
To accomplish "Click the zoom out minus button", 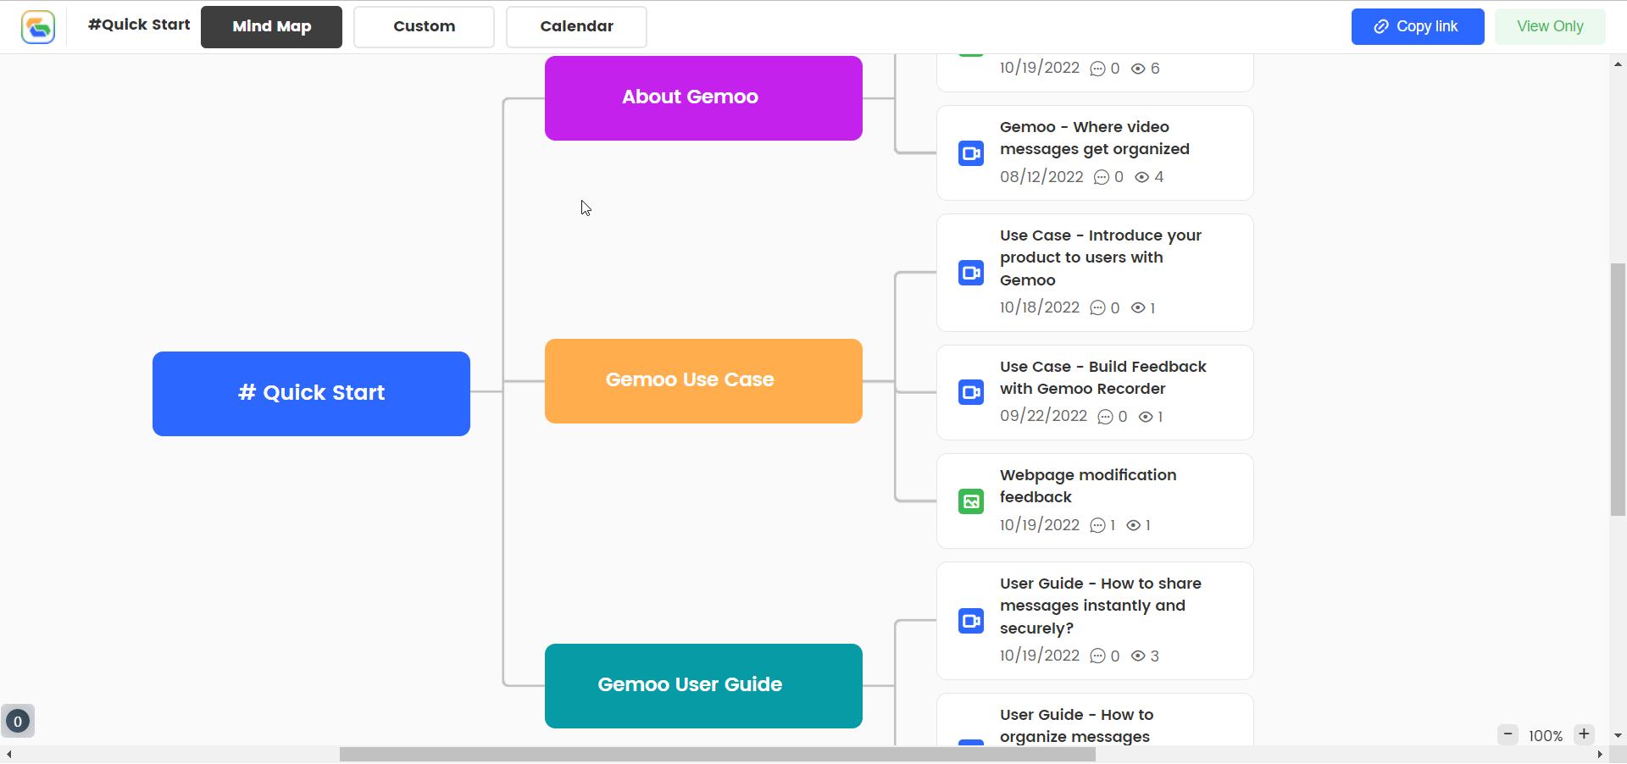I will click(x=1508, y=734).
